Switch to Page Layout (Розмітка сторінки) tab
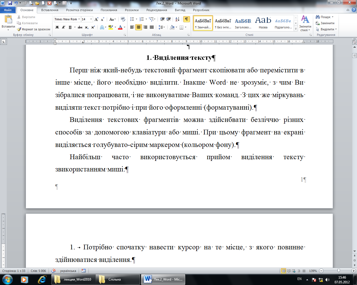The height and width of the screenshot is (285, 357). point(79,10)
